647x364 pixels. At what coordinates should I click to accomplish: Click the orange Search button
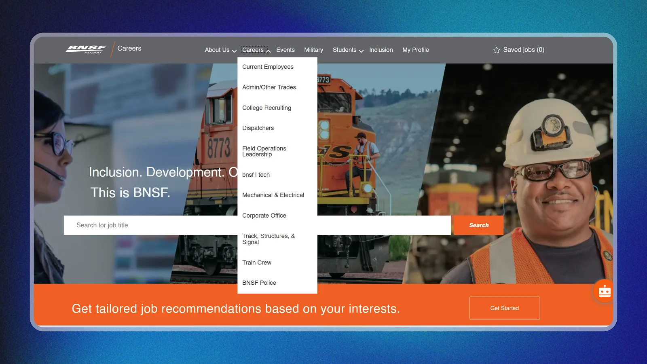[x=479, y=225]
